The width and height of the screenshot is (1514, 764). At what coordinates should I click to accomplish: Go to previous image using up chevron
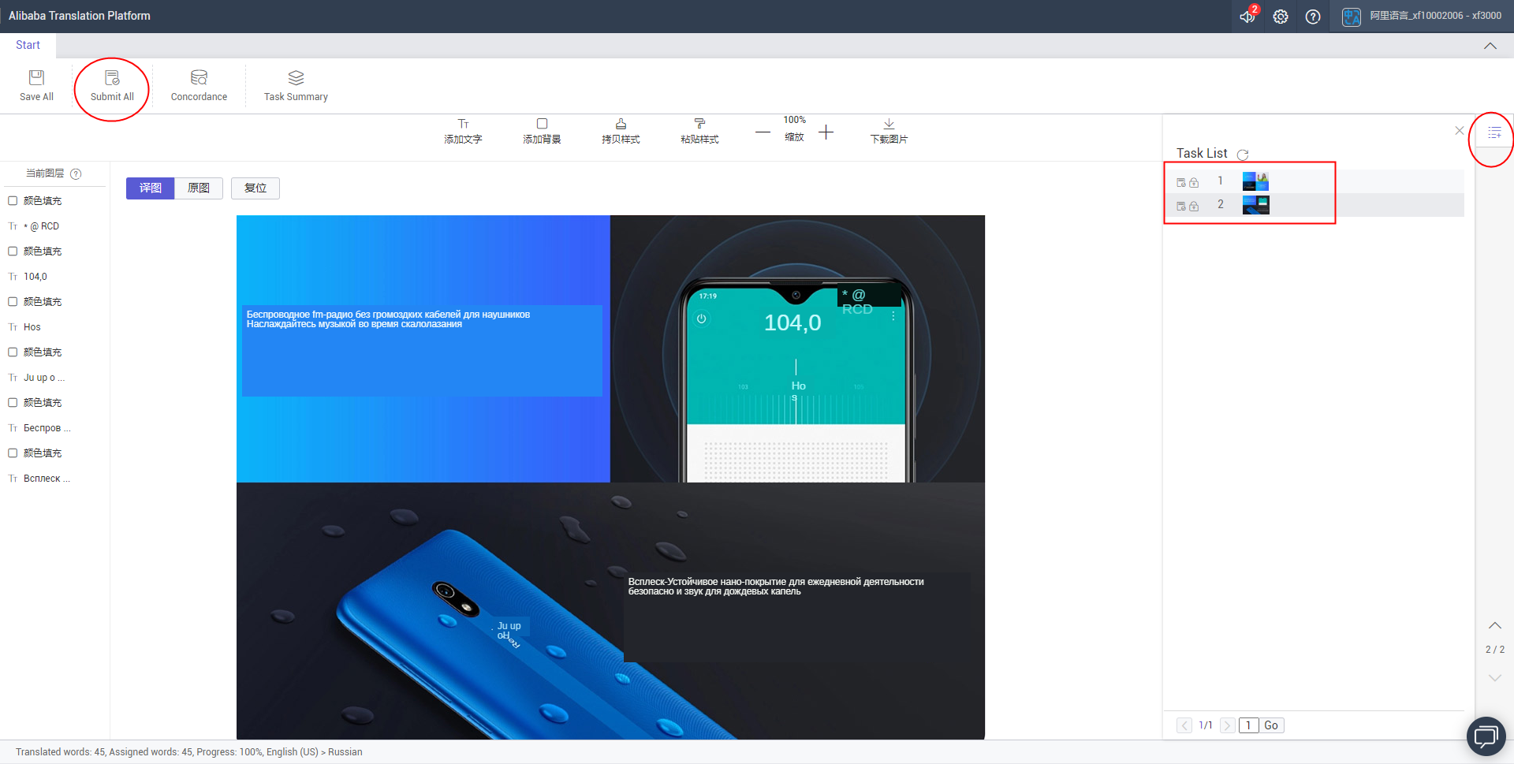point(1495,625)
